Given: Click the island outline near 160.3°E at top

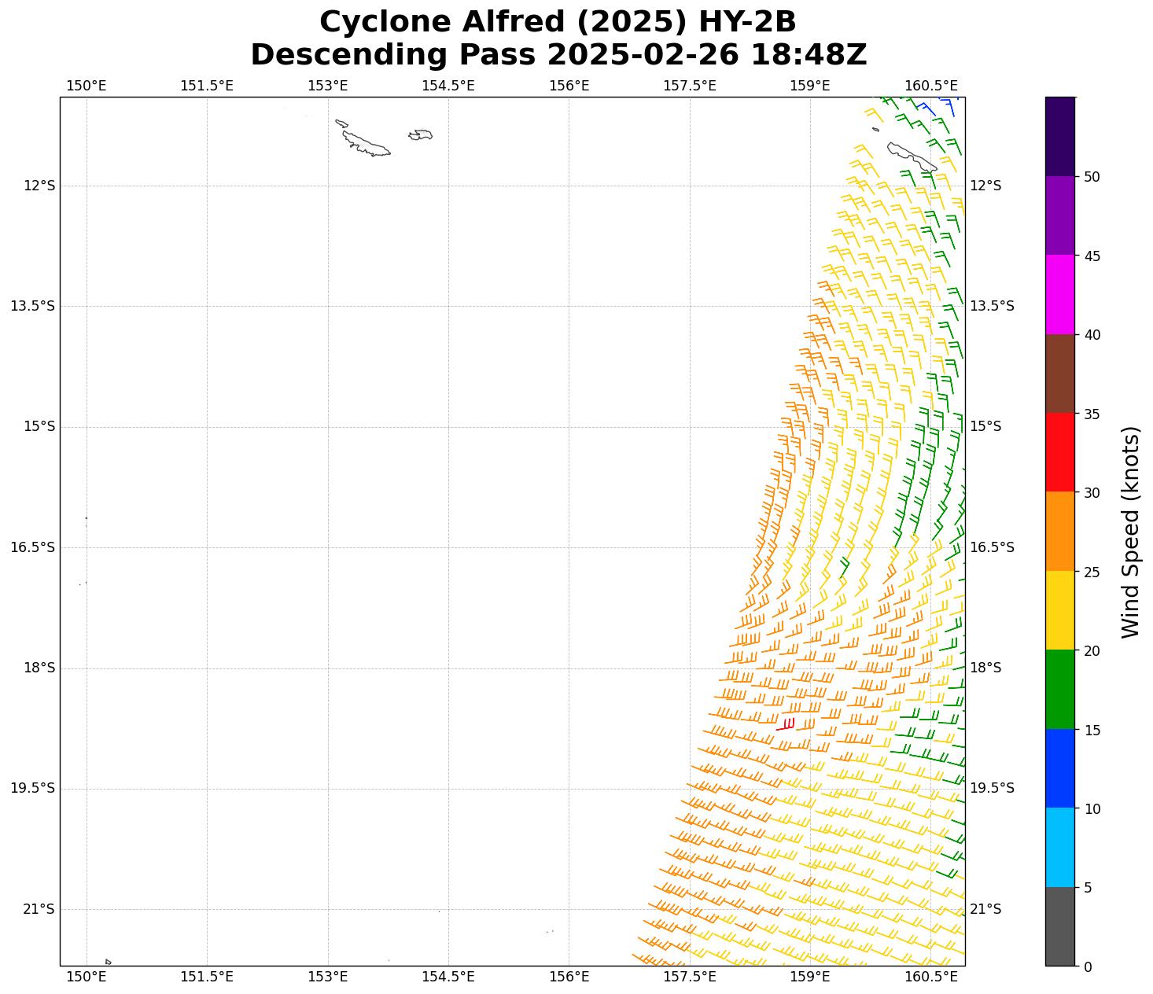Looking at the screenshot, I should 911,156.
